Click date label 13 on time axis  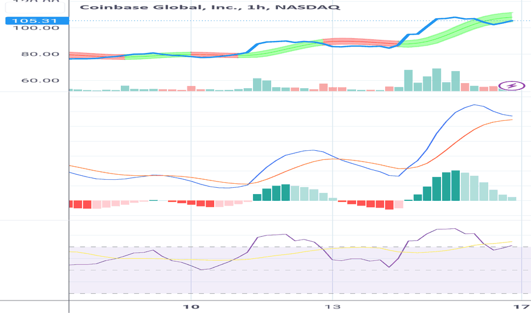tap(333, 307)
